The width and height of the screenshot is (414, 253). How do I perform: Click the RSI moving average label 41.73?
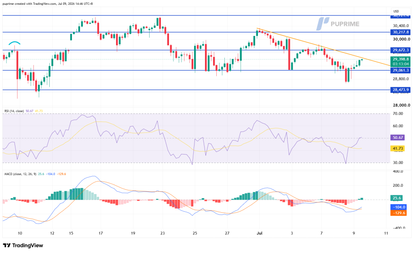[398, 148]
